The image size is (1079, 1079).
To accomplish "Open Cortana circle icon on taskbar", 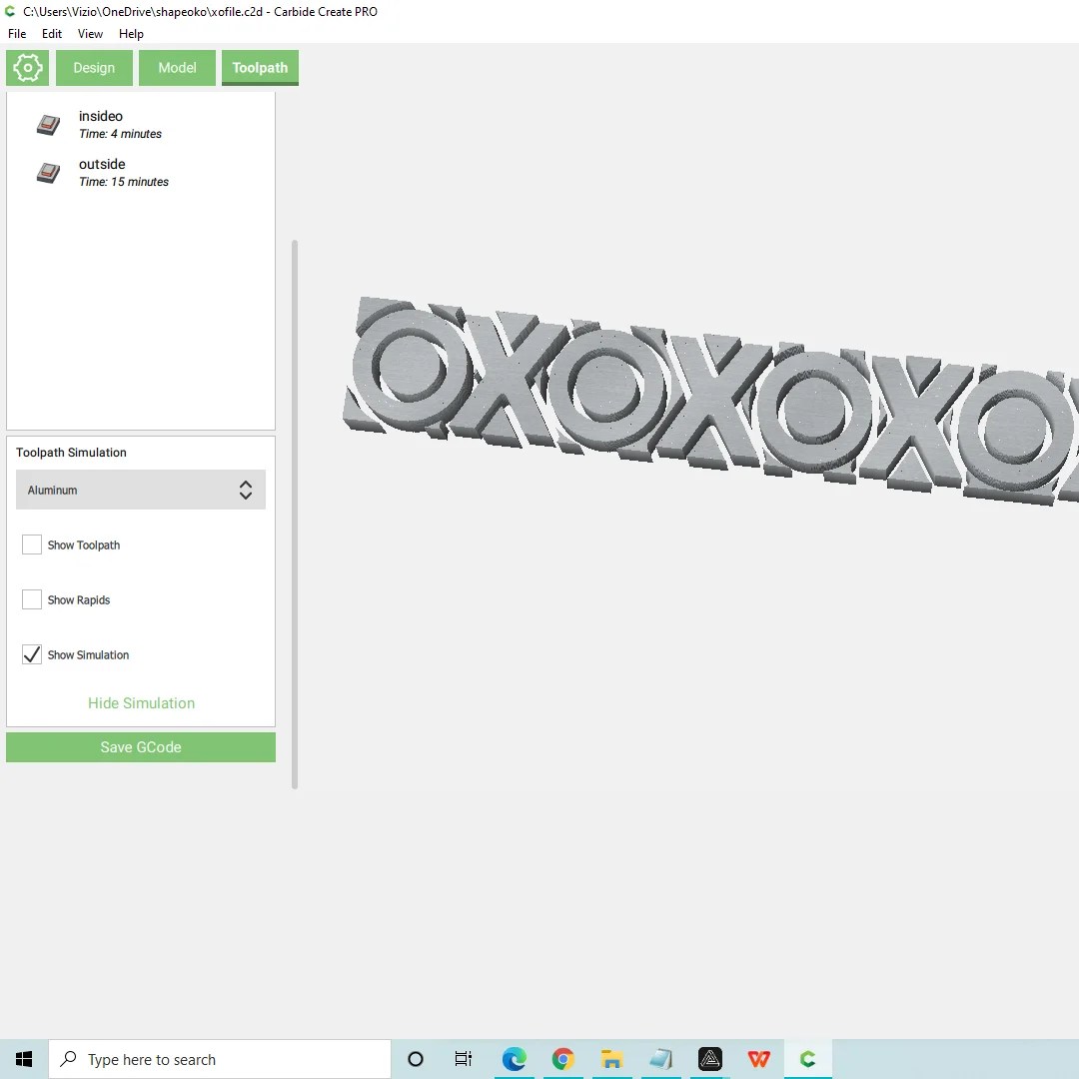I will 415,1059.
